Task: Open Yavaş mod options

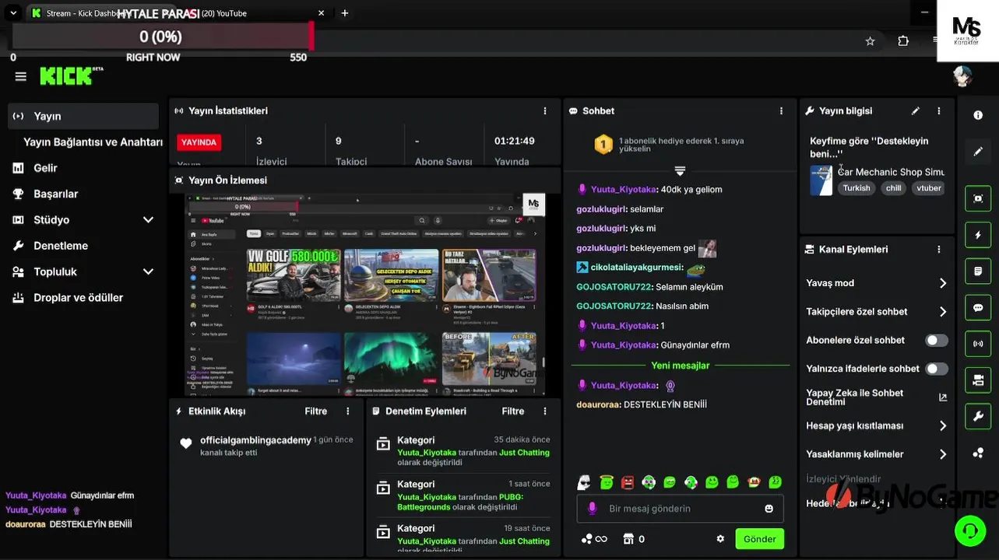Action: [x=877, y=283]
